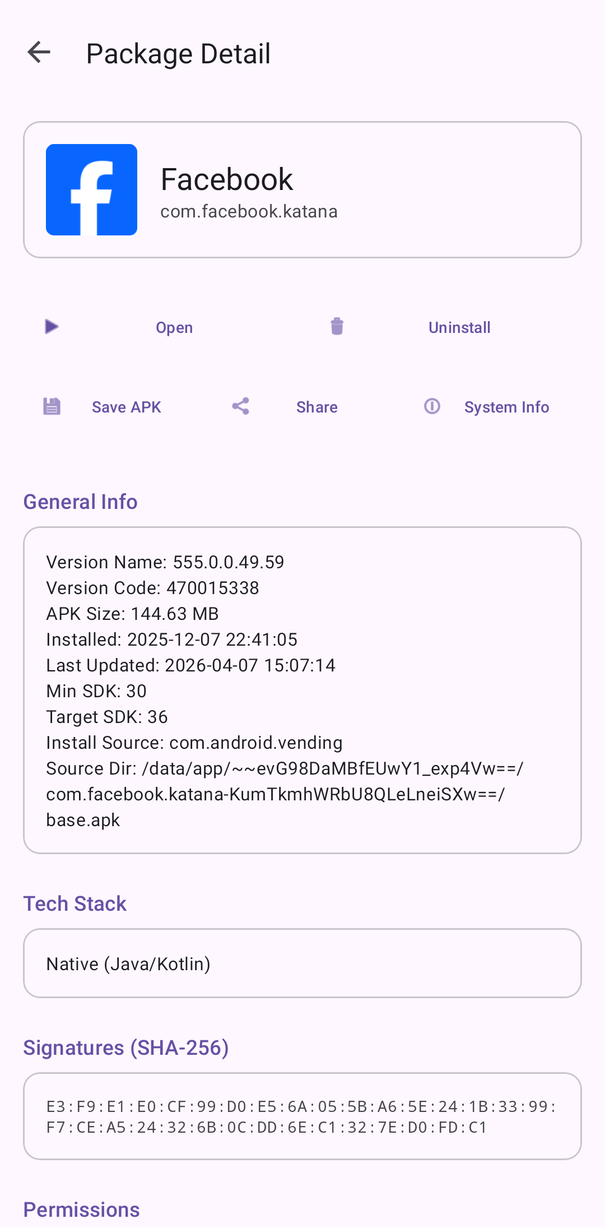The width and height of the screenshot is (605, 1228).
Task: Open System Info text button
Action: 506,407
